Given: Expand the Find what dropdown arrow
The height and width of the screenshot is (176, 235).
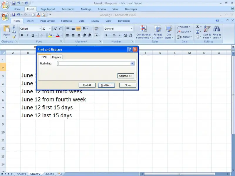Looking at the screenshot, I should click(132, 63).
